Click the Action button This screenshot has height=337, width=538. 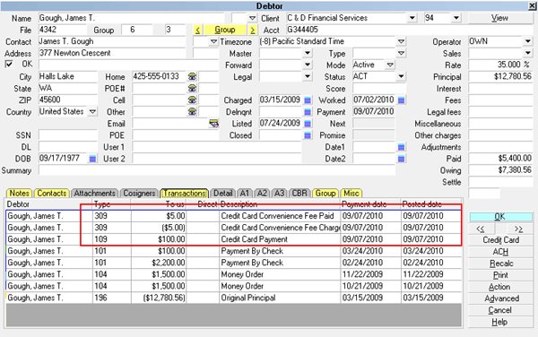500,287
